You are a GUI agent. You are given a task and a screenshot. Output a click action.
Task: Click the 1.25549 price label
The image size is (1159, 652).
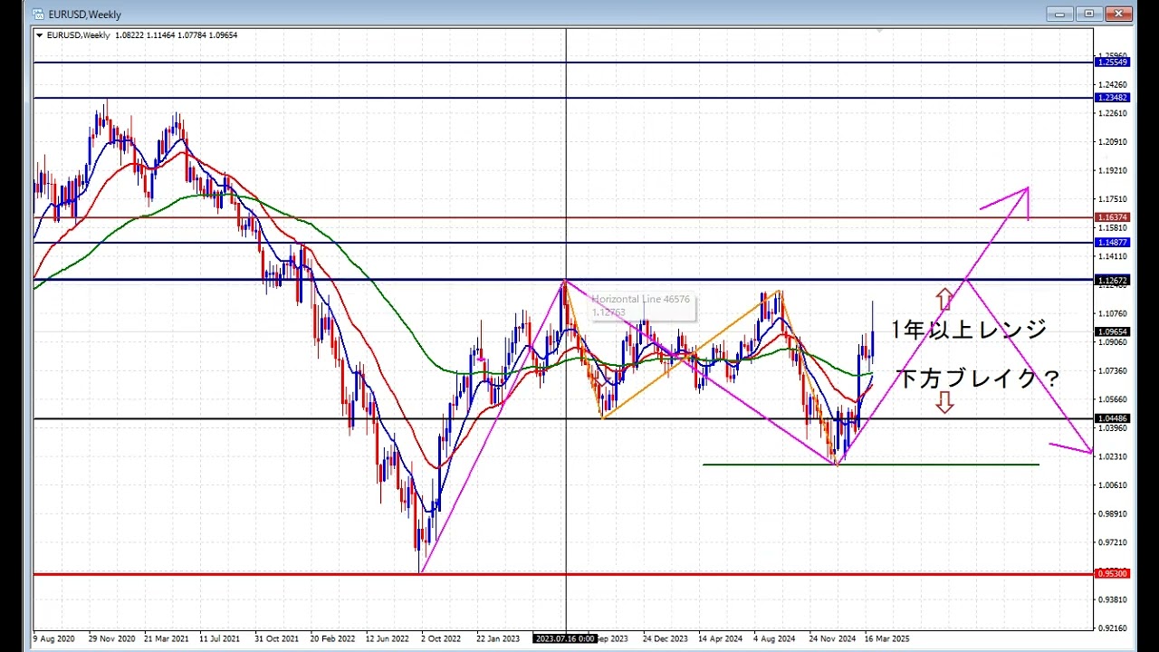[x=1112, y=62]
